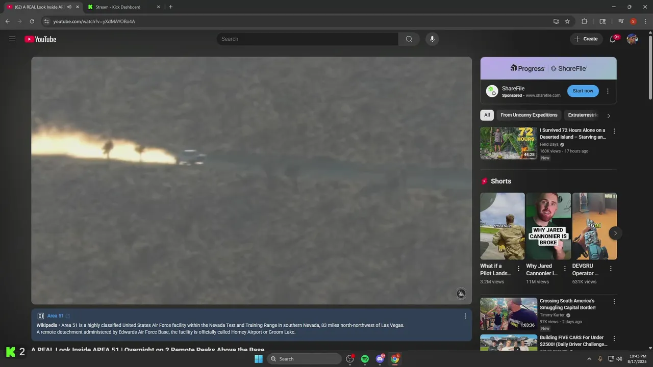Click the YouTube search input field
653x367 pixels.
[x=308, y=39]
